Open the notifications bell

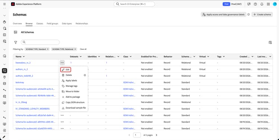click(262, 4)
